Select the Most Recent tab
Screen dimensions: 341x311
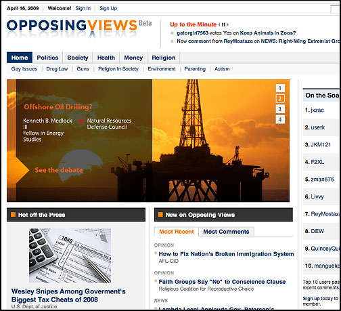click(x=177, y=232)
